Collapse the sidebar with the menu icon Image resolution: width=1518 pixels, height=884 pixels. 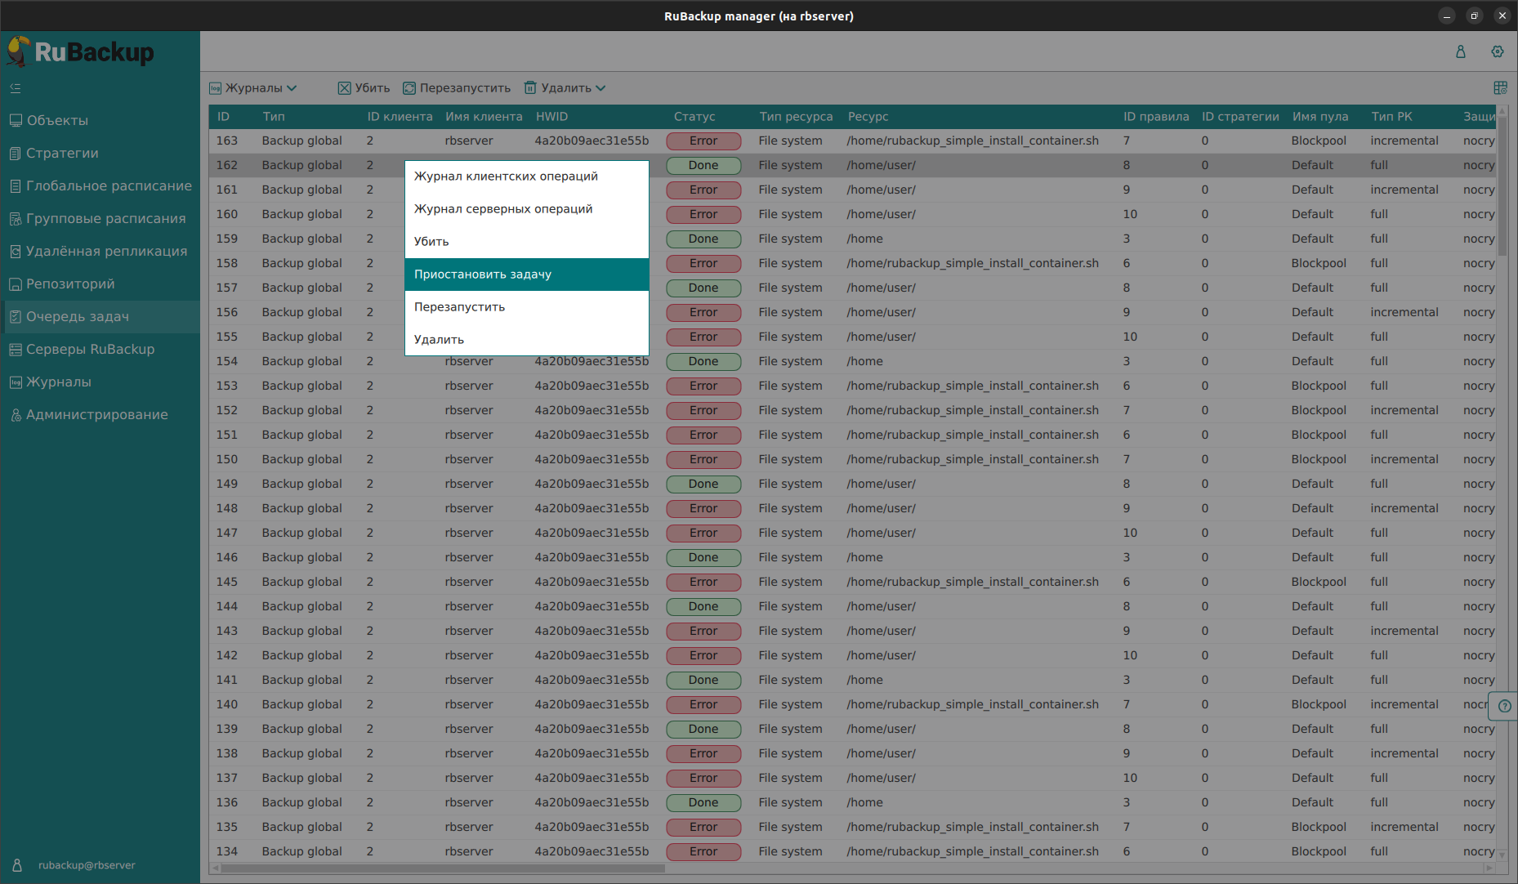coord(16,88)
